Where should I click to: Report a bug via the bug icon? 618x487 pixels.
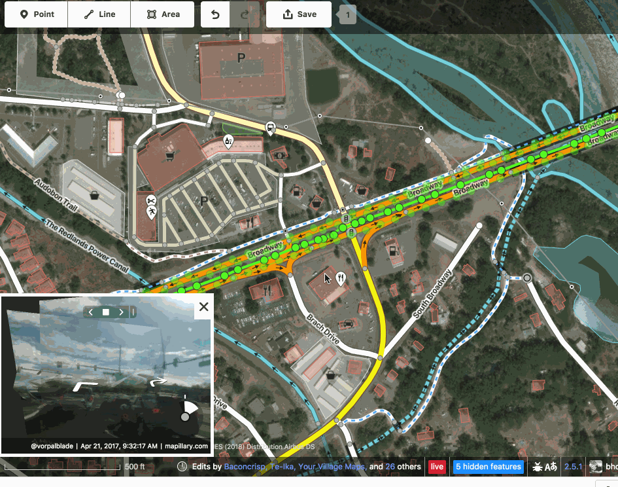[x=537, y=467]
